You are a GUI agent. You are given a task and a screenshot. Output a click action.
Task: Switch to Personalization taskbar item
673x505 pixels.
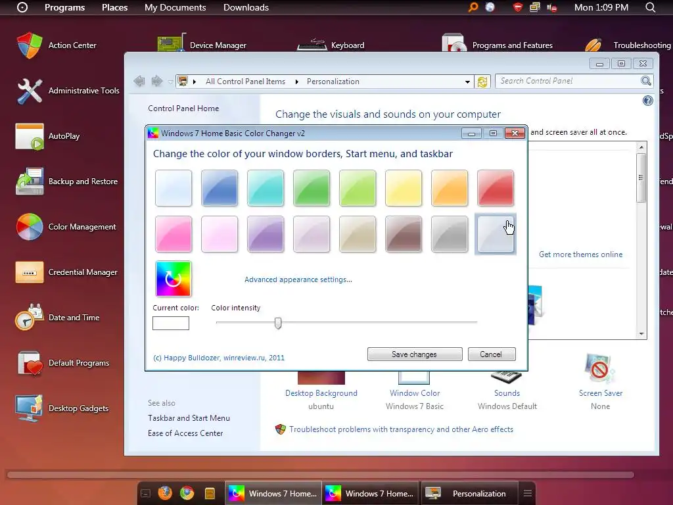click(469, 493)
